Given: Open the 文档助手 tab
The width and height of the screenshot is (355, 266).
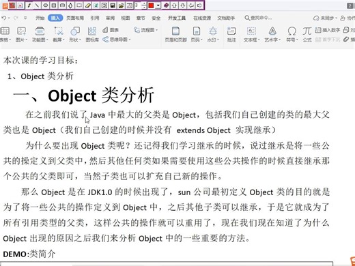Looking at the screenshot, I should click(226, 18).
